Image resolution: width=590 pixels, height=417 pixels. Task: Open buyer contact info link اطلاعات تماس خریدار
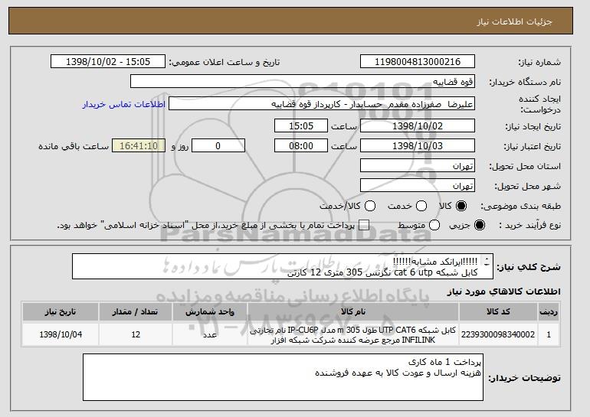pyautogui.click(x=124, y=104)
